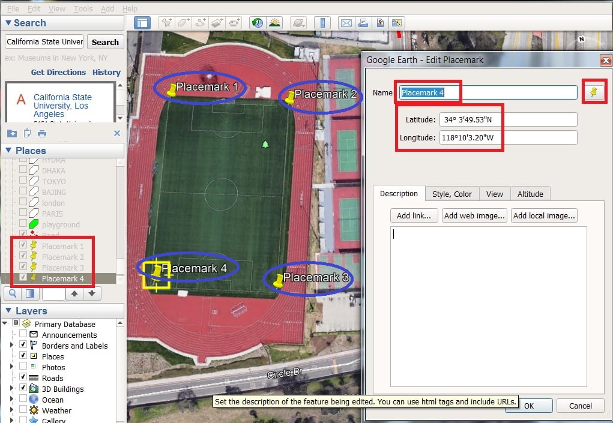This screenshot has height=423, width=613.
Task: Start Record a Tour from the toolbar
Action: click(x=234, y=23)
